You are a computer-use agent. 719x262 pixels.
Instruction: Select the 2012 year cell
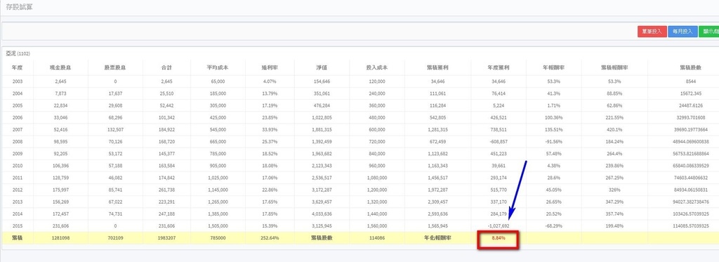[18, 190]
